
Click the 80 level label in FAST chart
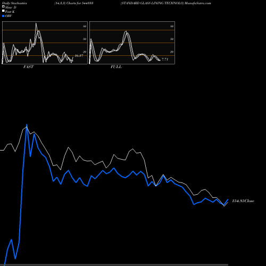point(85,26)
